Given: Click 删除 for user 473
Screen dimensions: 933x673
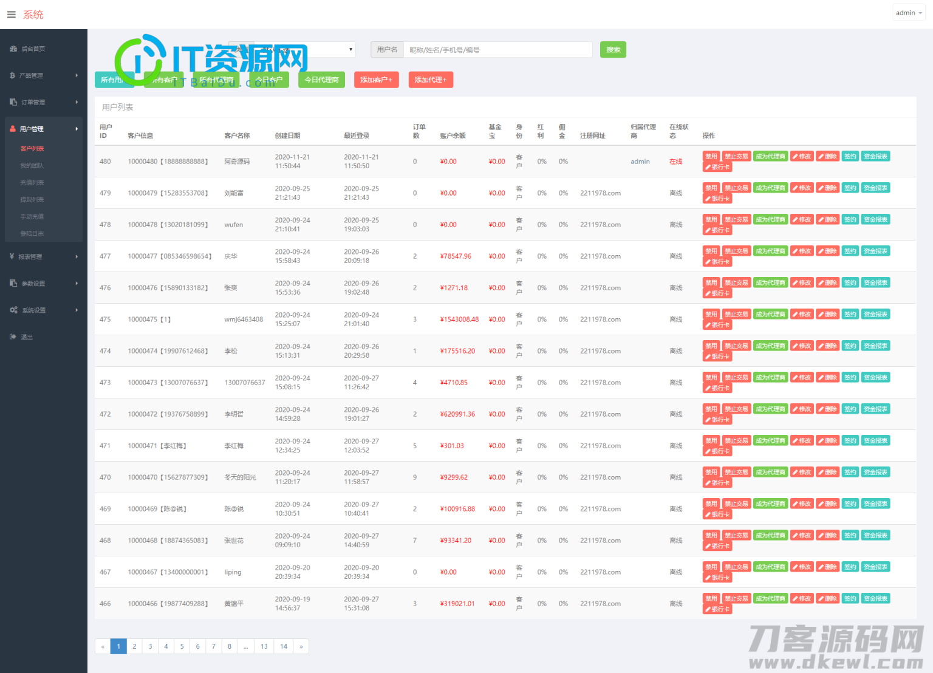Looking at the screenshot, I should (828, 377).
